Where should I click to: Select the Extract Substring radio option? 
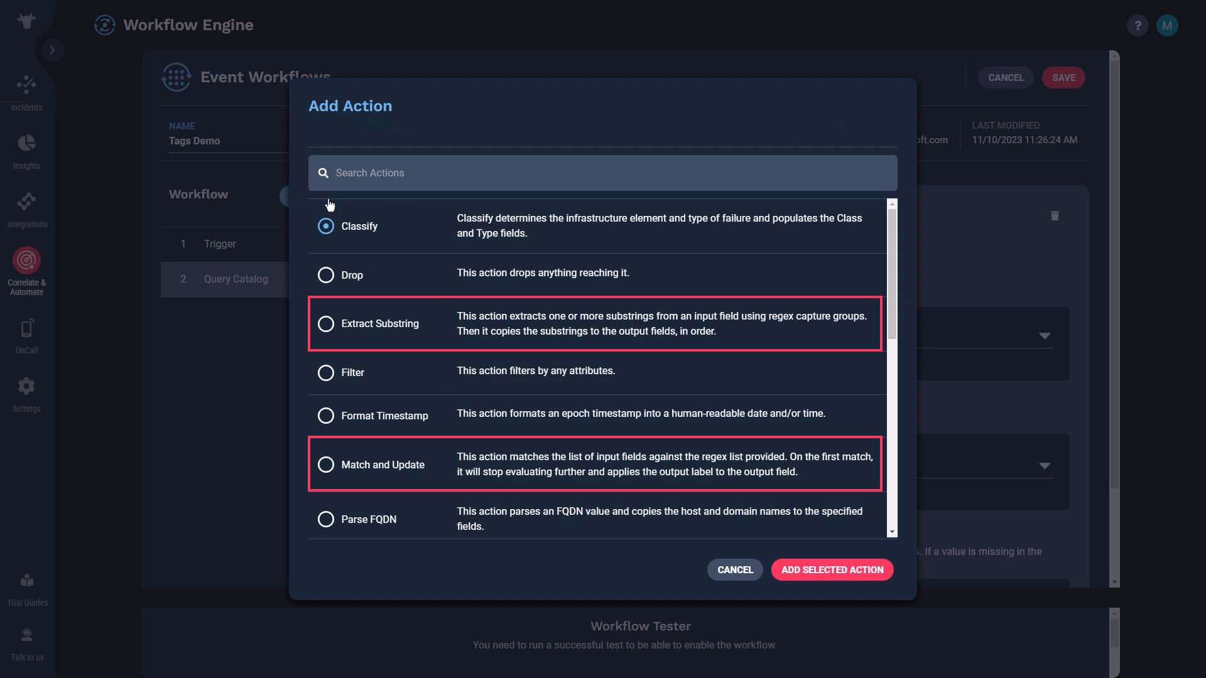tap(325, 324)
